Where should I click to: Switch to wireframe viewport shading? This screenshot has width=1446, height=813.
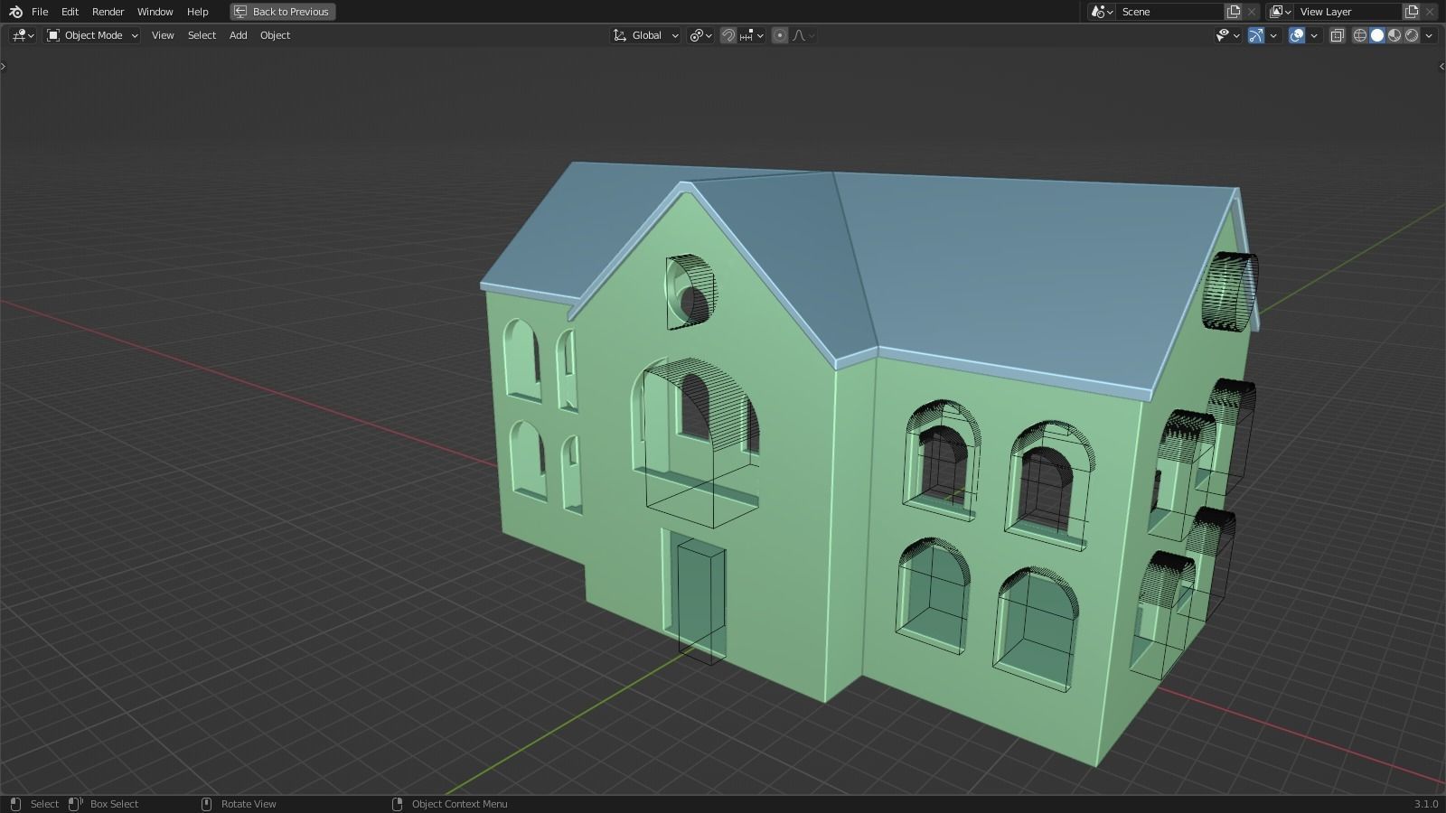point(1360,35)
